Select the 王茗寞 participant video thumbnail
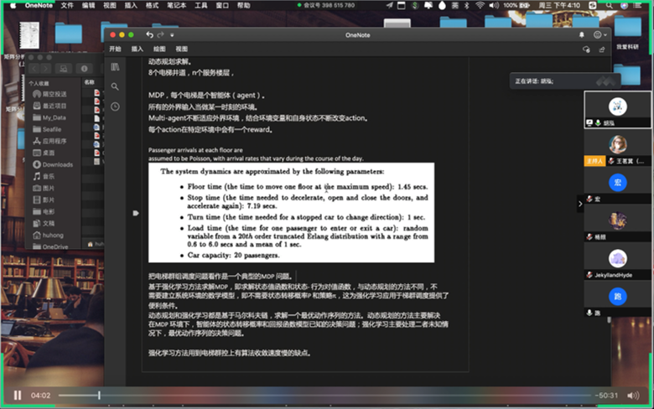 [617, 145]
